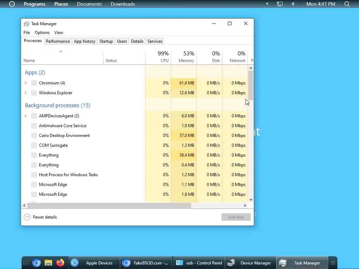Sort by the Status column header
The height and width of the screenshot is (269, 359).
124,57
